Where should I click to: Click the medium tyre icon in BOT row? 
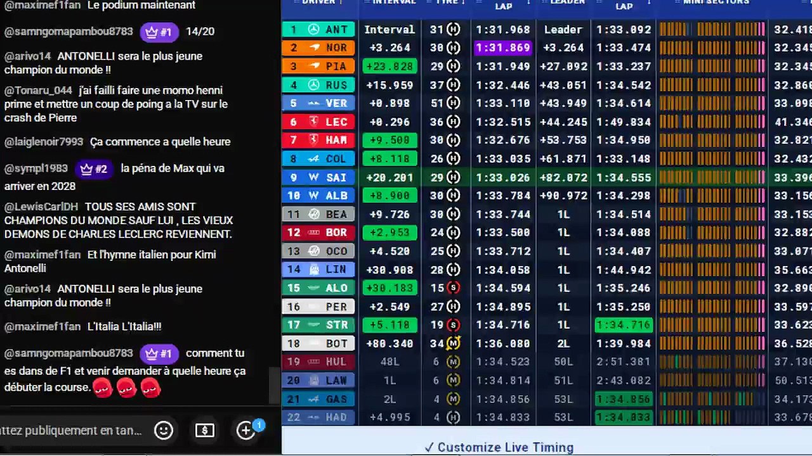click(x=453, y=344)
